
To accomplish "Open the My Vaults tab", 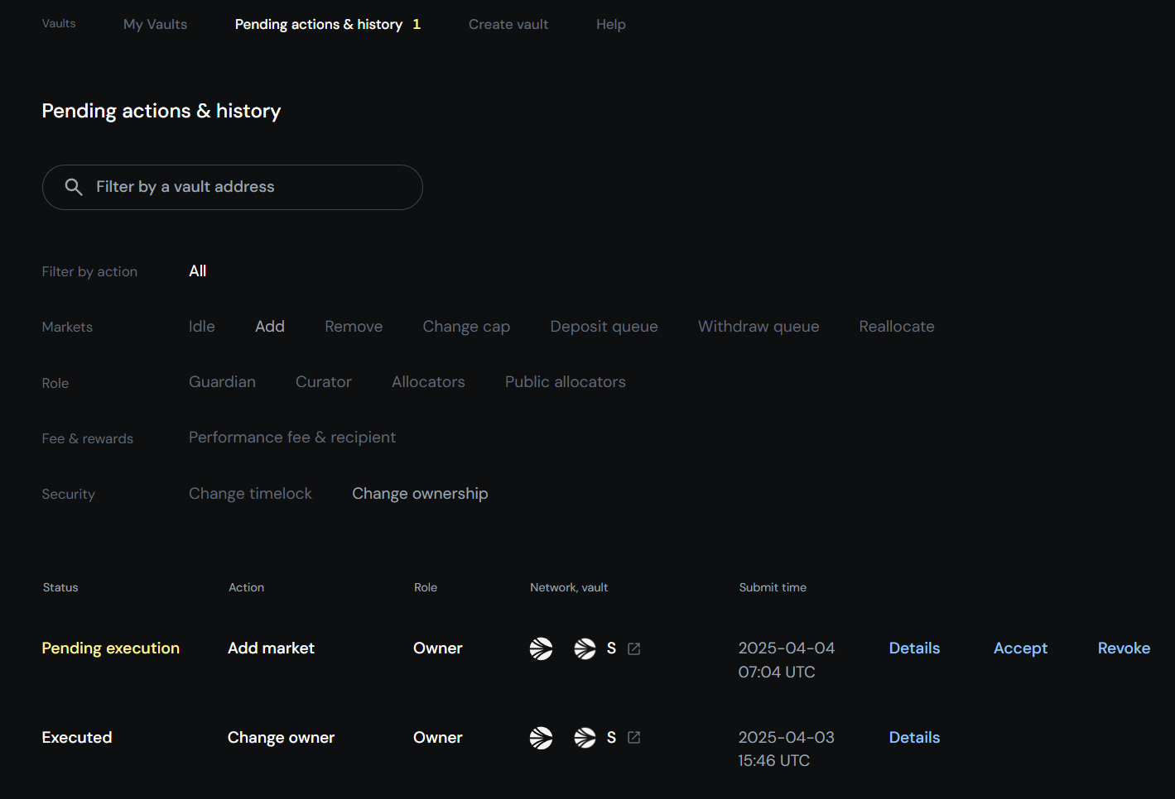I will click(x=155, y=25).
